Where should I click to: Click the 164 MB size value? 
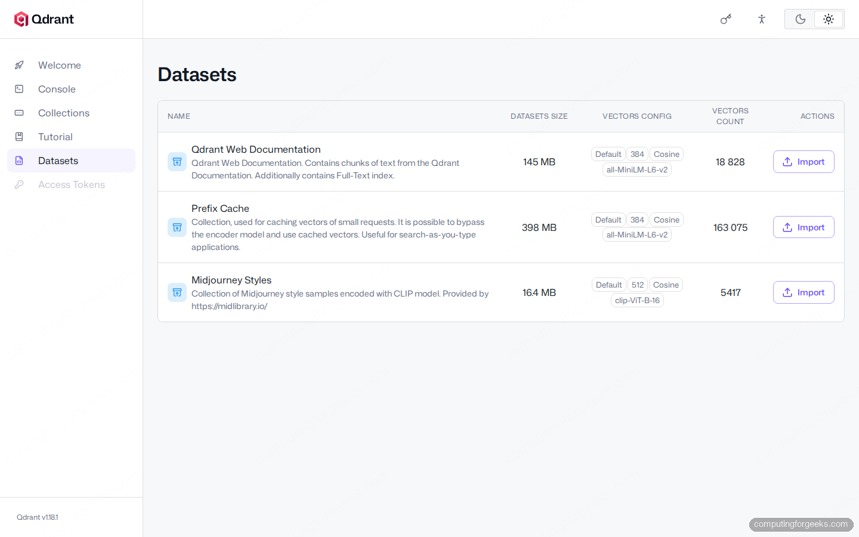coord(539,292)
